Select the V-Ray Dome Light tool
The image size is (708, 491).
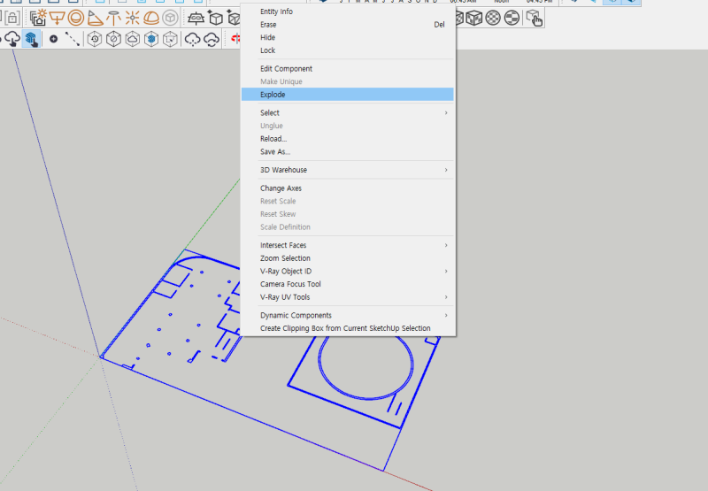151,18
